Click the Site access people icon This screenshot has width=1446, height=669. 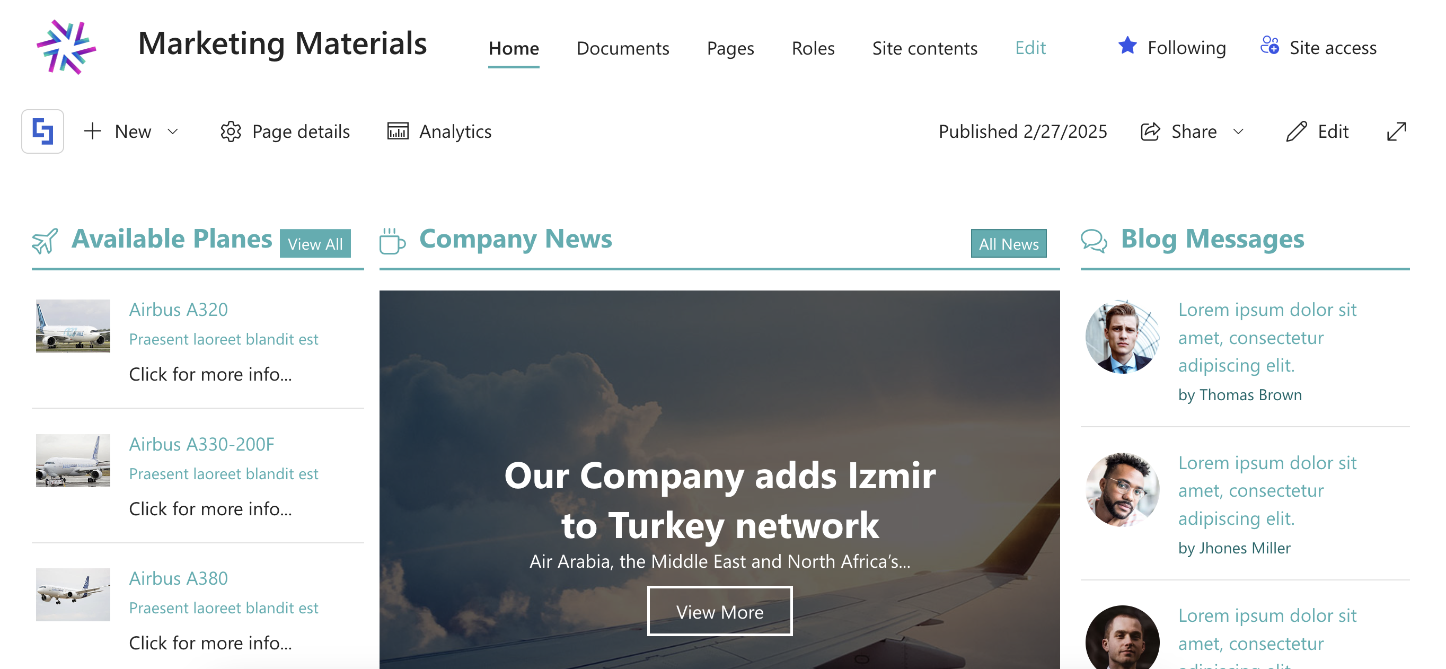tap(1269, 46)
